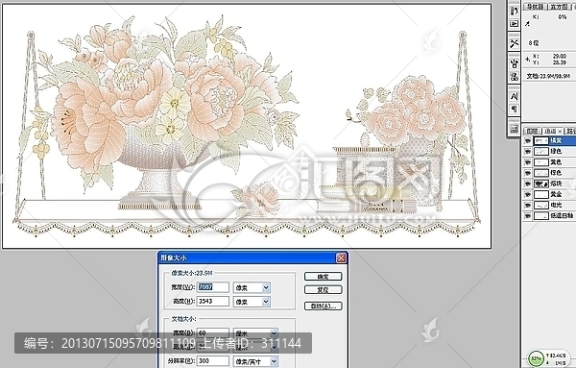Open the Actions panel play icon

pyautogui.click(x=514, y=24)
